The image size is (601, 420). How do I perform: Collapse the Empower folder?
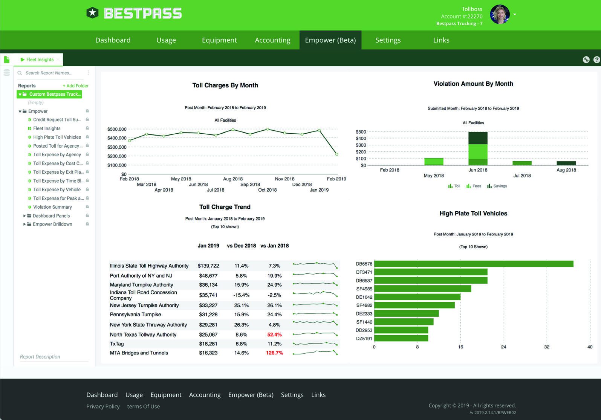(20, 111)
